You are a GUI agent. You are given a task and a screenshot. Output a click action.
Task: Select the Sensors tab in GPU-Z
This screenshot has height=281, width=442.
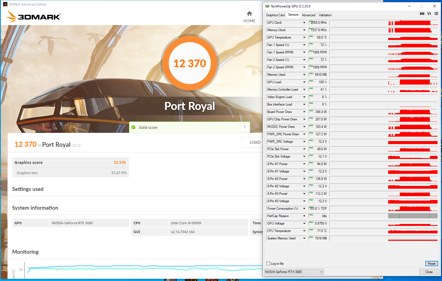[x=293, y=15]
